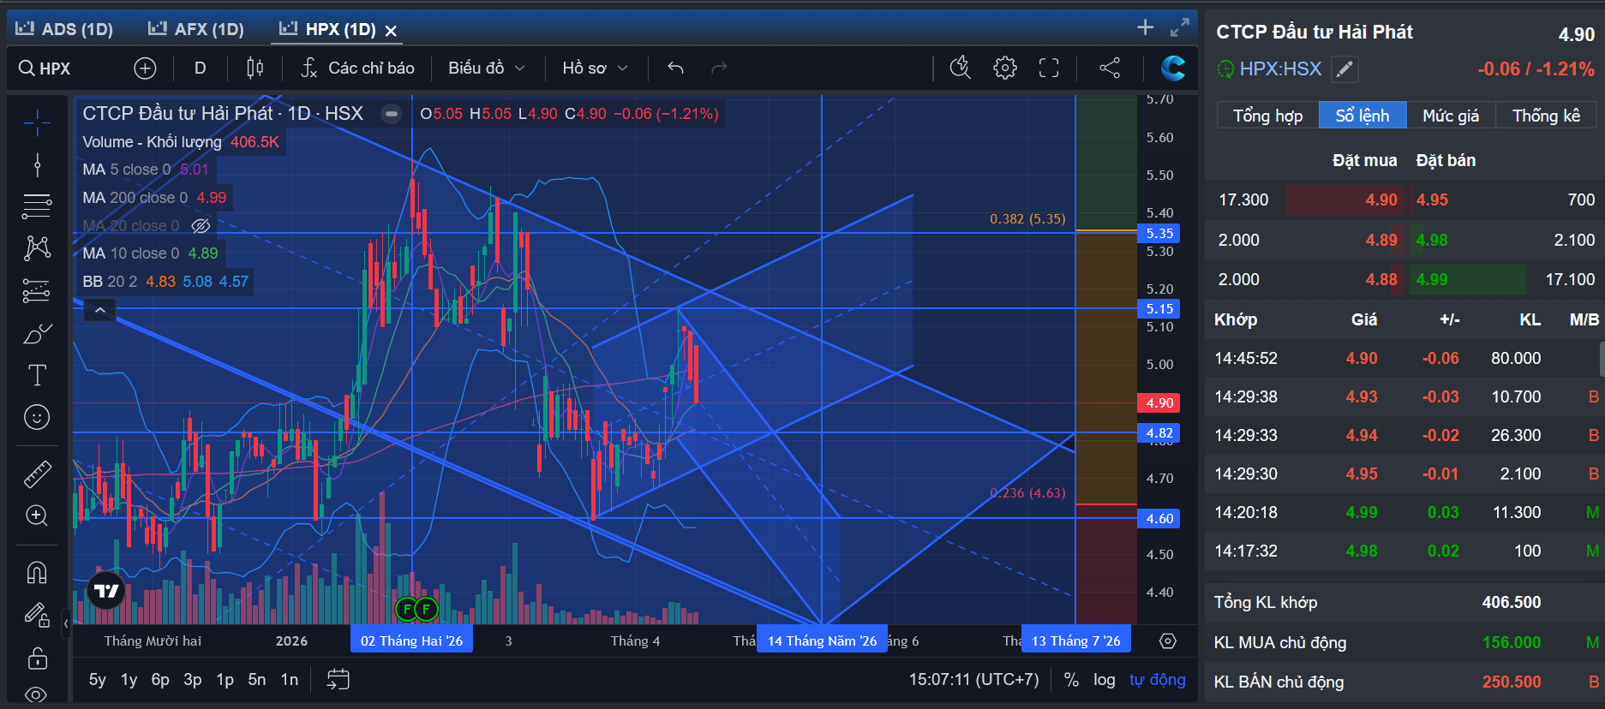1605x709 pixels.
Task: Select the crosshair cursor tool
Action: pos(37,123)
